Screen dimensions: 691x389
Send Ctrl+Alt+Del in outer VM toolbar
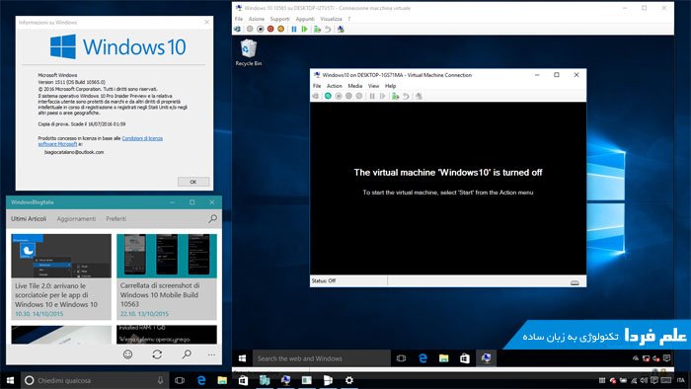pyautogui.click(x=238, y=29)
